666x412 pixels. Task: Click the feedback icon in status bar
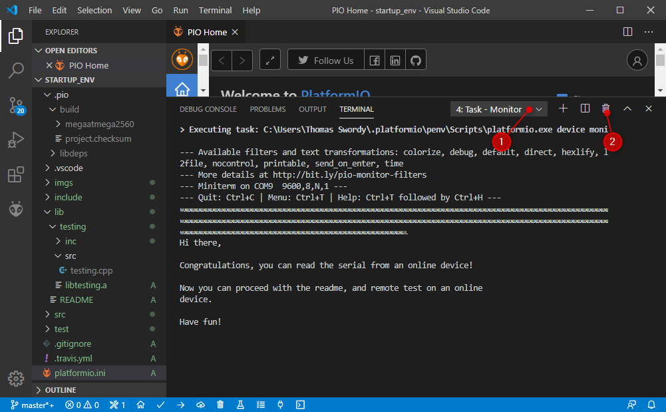tap(631, 405)
